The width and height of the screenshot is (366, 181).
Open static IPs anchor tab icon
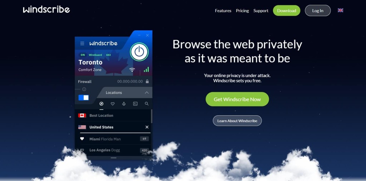[x=124, y=104]
